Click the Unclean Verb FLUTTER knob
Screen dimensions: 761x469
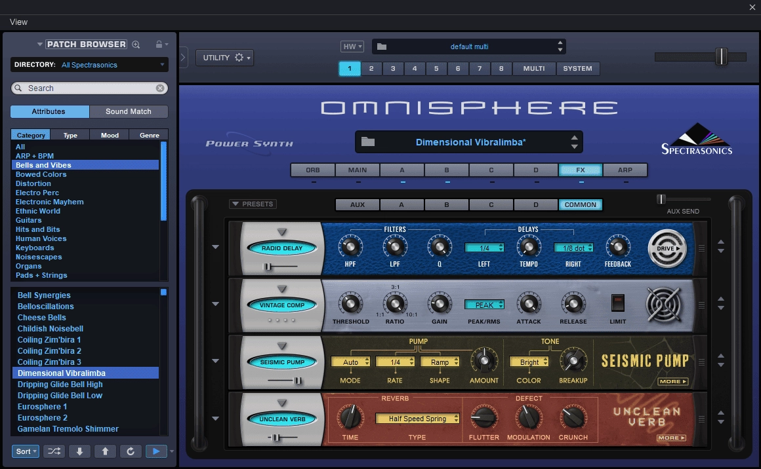(x=484, y=417)
